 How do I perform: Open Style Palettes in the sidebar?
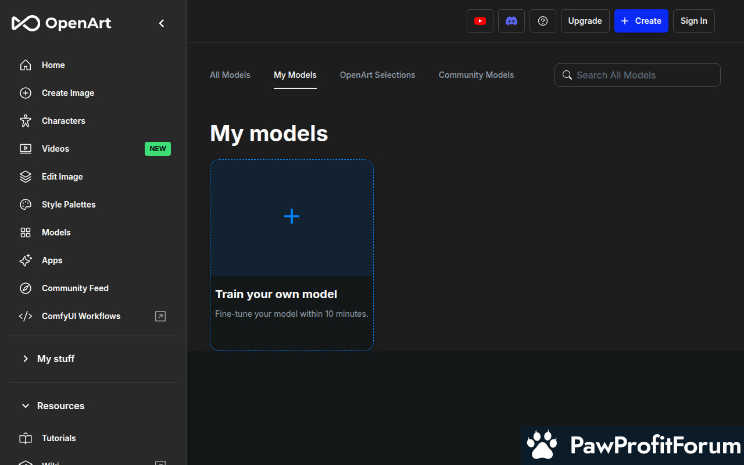coord(68,205)
